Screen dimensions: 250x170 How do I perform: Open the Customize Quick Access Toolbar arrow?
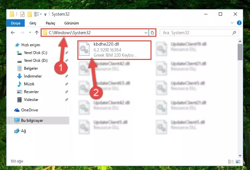[x=45, y=15]
